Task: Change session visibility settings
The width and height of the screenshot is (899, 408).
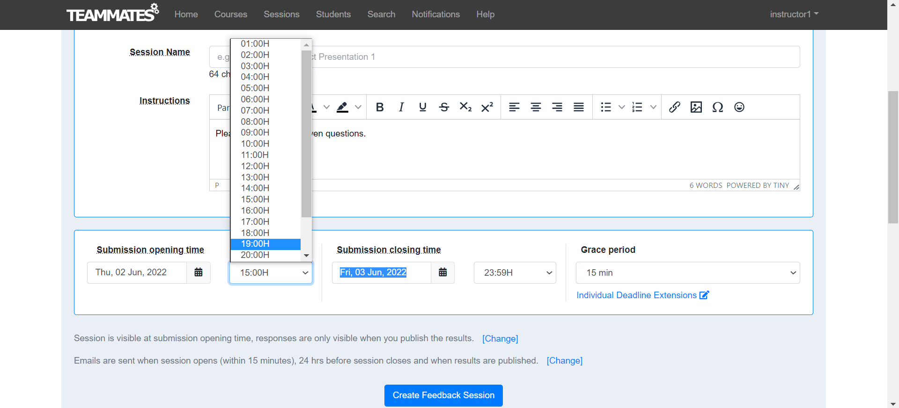Action: [500, 338]
